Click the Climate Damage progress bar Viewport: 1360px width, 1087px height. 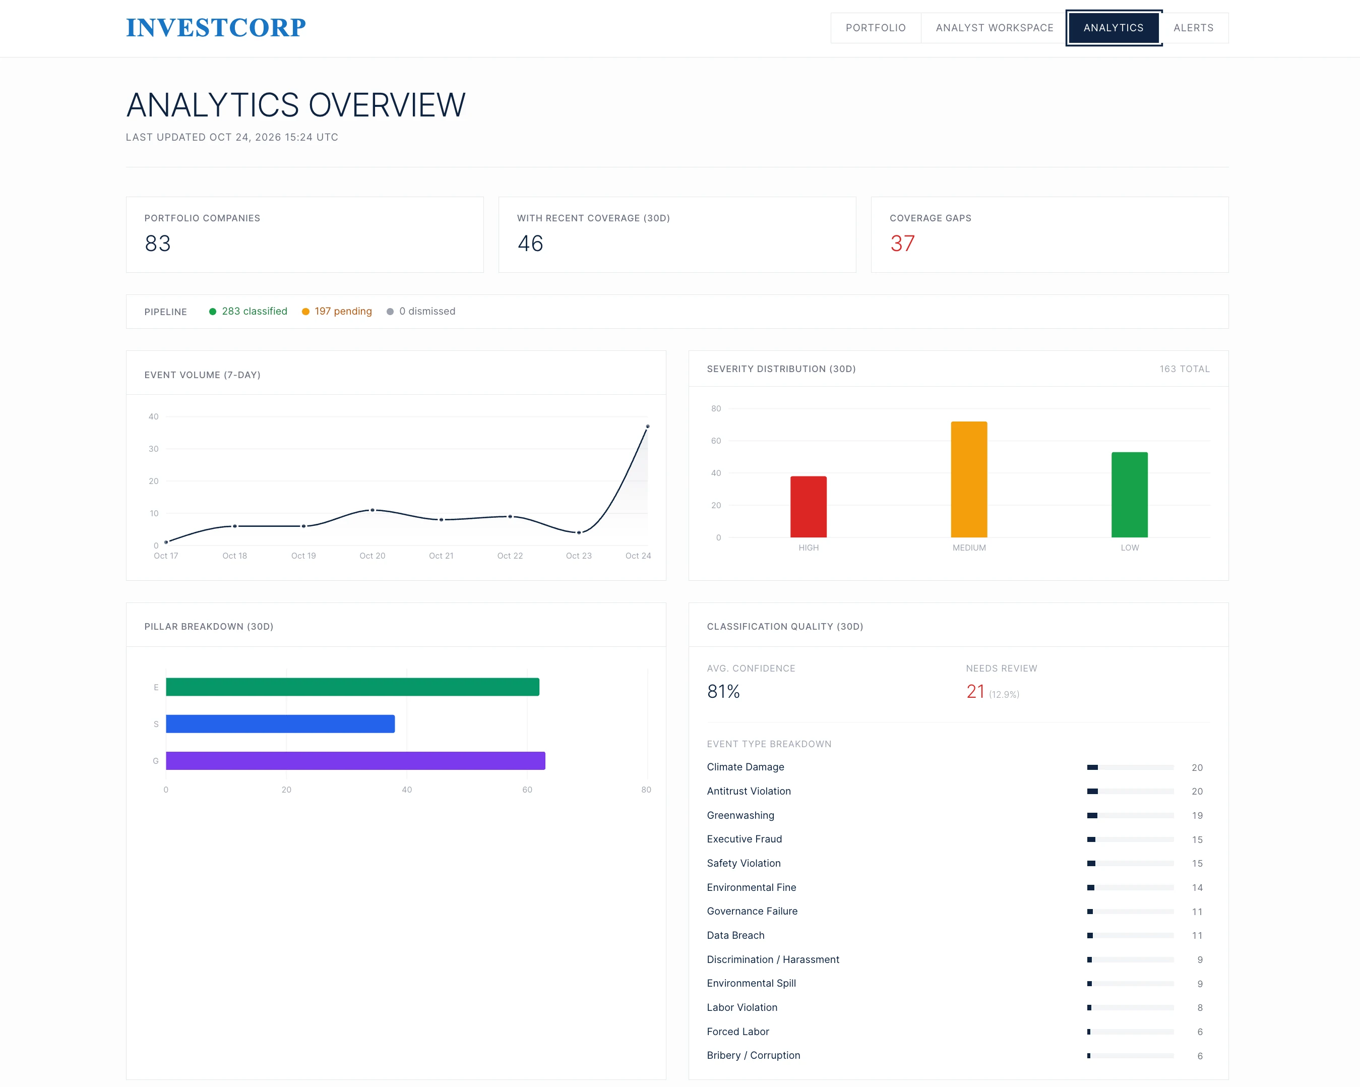[x=1130, y=767]
